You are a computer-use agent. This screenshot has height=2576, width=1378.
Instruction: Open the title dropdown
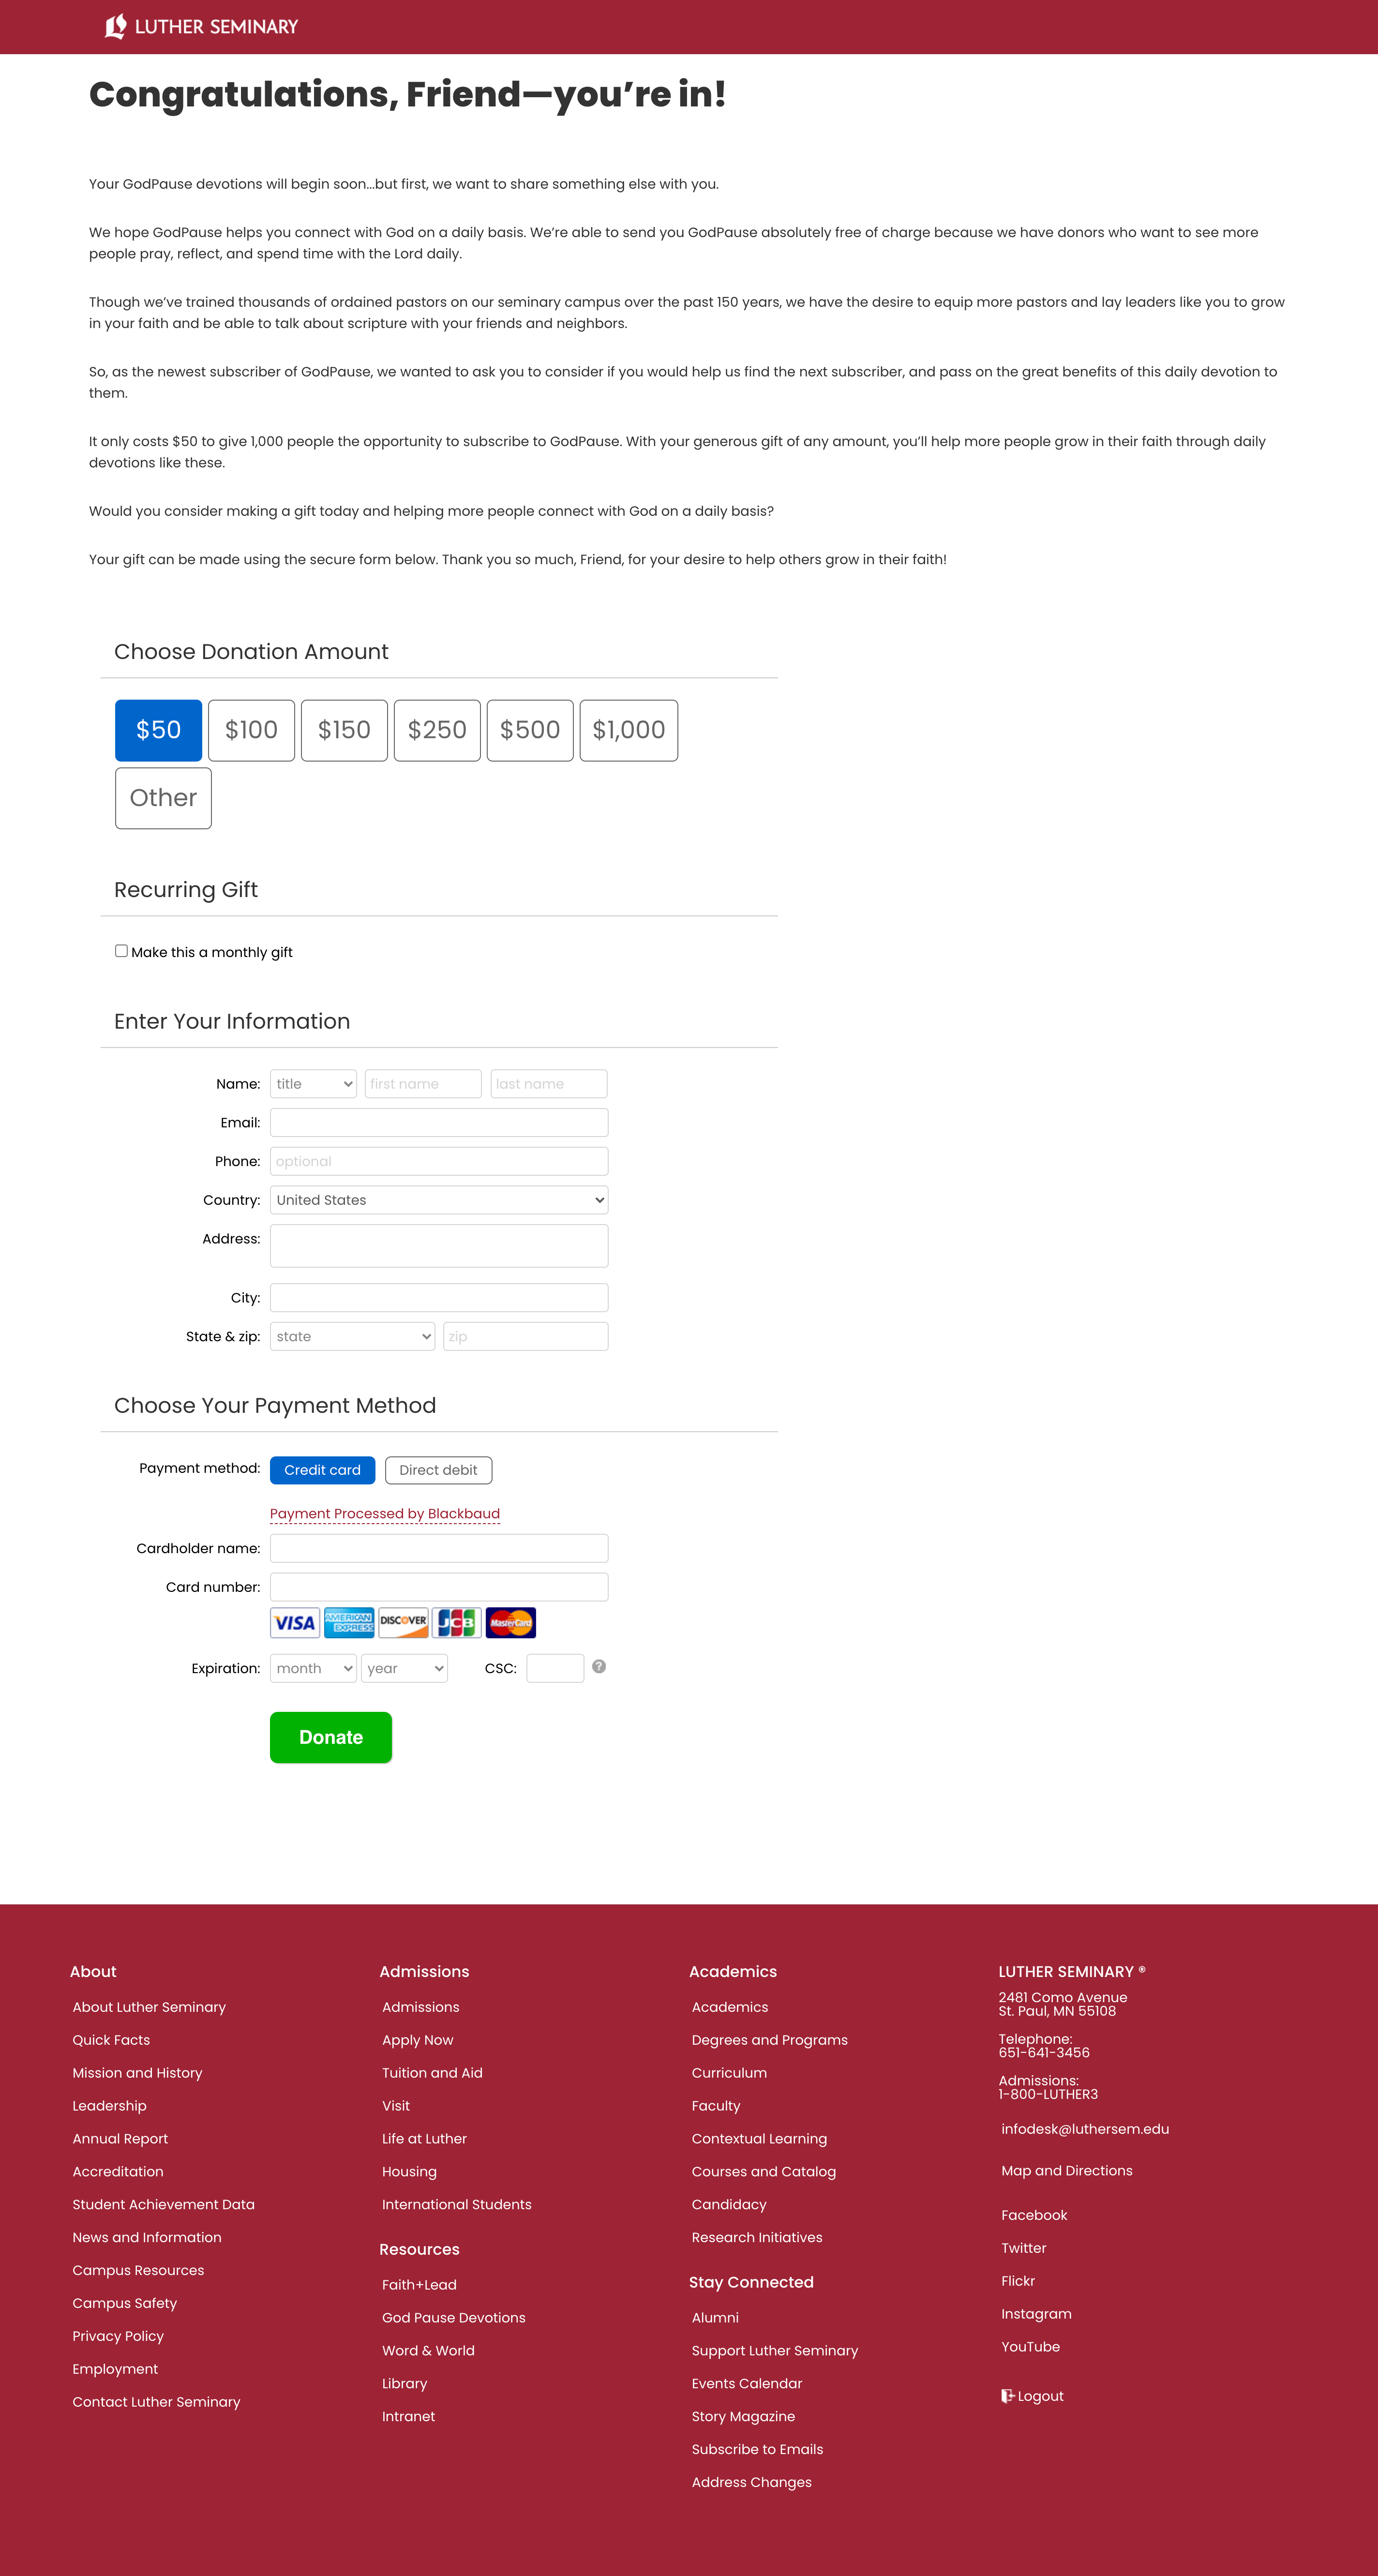(313, 1084)
